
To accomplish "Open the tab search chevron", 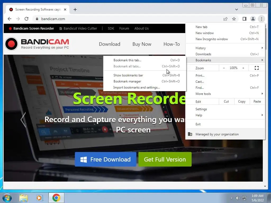I will point(237,10).
